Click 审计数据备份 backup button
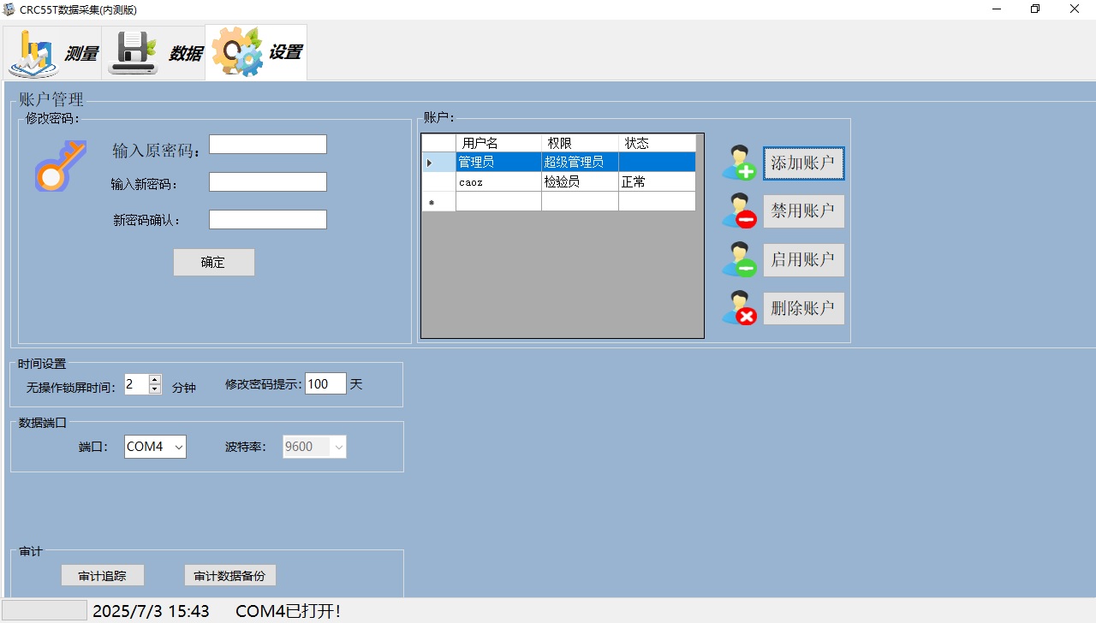Image resolution: width=1096 pixels, height=623 pixels. tap(229, 576)
